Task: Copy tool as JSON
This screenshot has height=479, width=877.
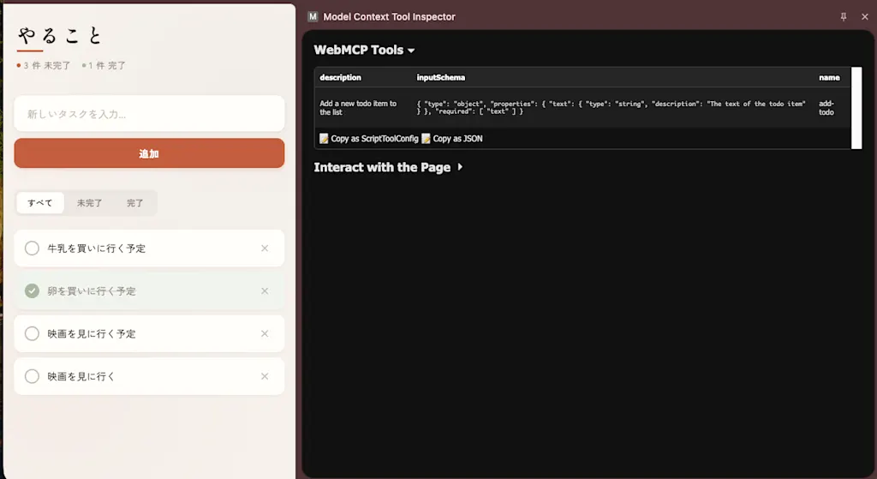Action: [452, 138]
